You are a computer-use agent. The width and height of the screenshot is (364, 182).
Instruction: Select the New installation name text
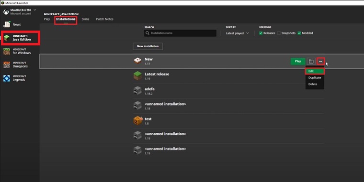click(x=148, y=59)
